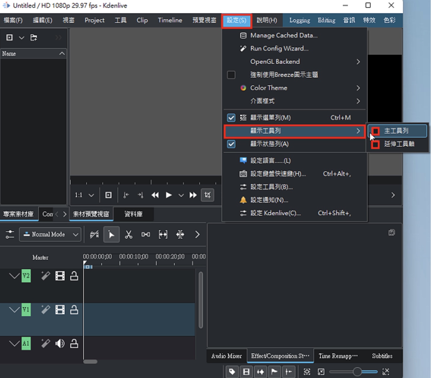The image size is (431, 378).
Task: Open 設定語言......(L)
Action: point(295,161)
